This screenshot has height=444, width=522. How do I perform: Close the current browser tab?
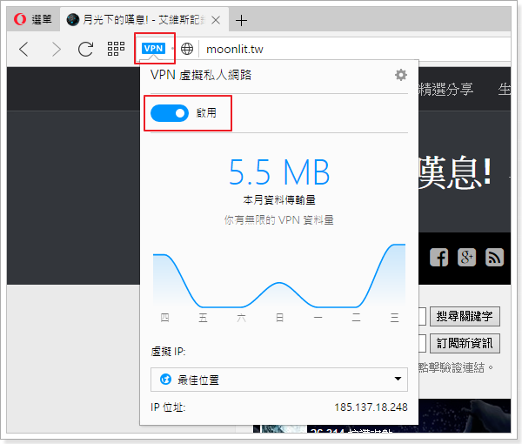pyautogui.click(x=216, y=20)
